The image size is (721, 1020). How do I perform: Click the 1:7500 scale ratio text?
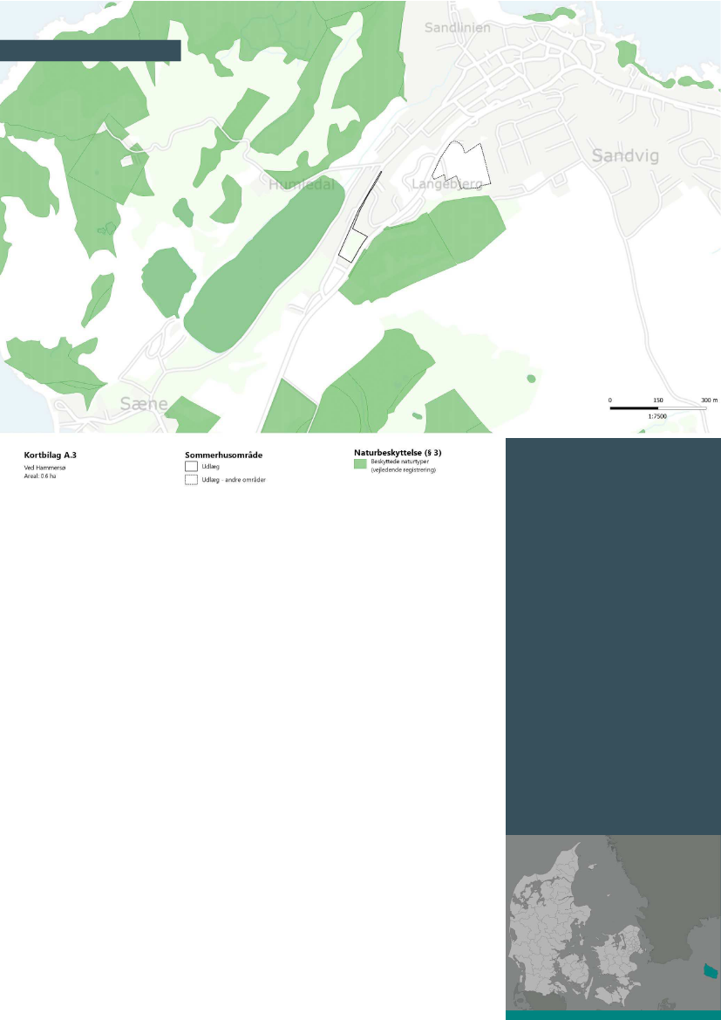point(656,417)
